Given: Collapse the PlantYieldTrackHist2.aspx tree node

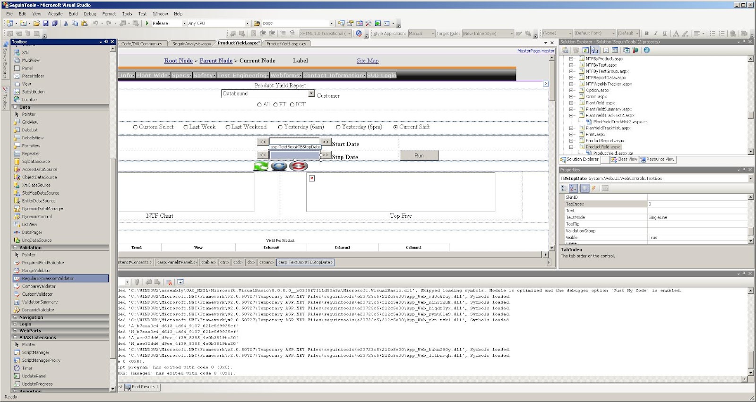Looking at the screenshot, I should (571, 115).
